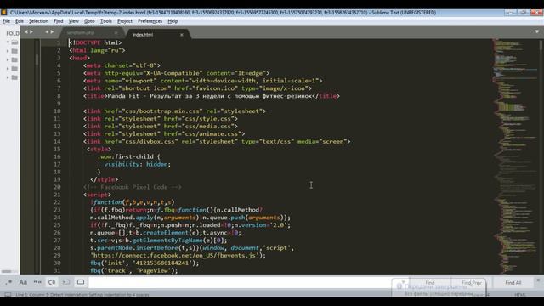Expand the fourth sidebar folder arrow
The width and height of the screenshot is (544, 306).
8,68
